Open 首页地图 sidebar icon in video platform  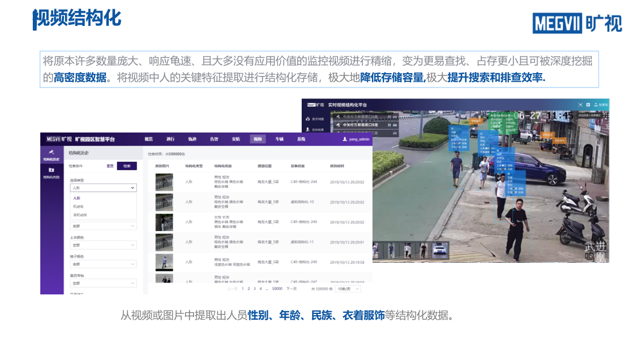point(308,119)
